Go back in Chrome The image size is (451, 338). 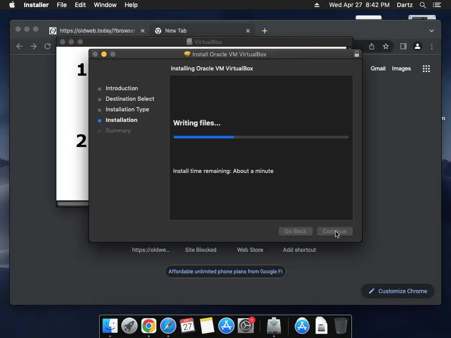19,46
